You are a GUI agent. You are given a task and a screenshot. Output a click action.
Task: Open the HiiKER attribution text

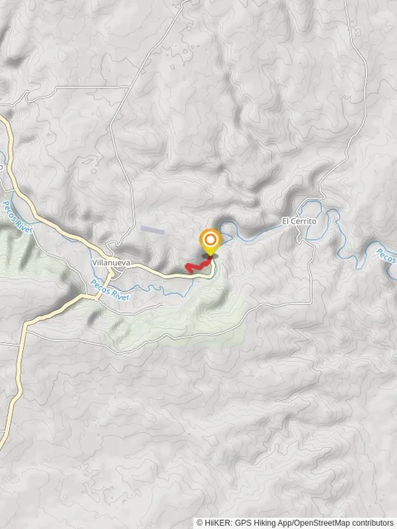coord(251,523)
